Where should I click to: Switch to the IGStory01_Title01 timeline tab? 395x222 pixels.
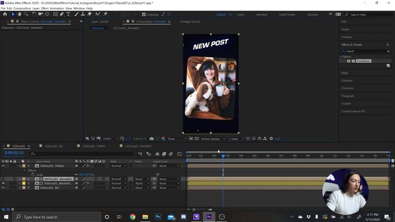[94, 146]
